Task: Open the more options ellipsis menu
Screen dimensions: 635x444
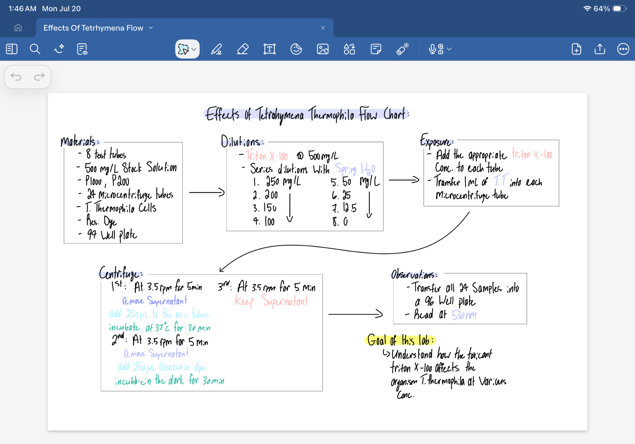Action: [x=623, y=49]
